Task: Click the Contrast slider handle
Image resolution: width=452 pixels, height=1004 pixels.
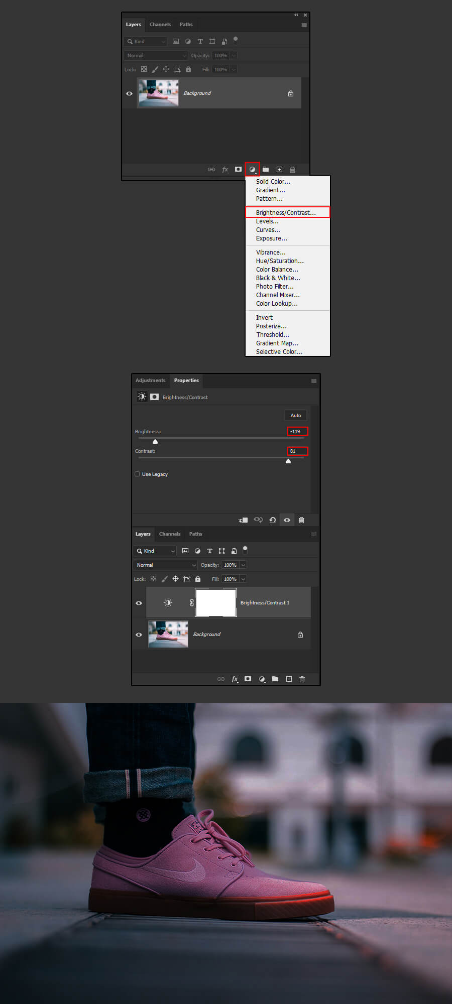Action: (288, 461)
